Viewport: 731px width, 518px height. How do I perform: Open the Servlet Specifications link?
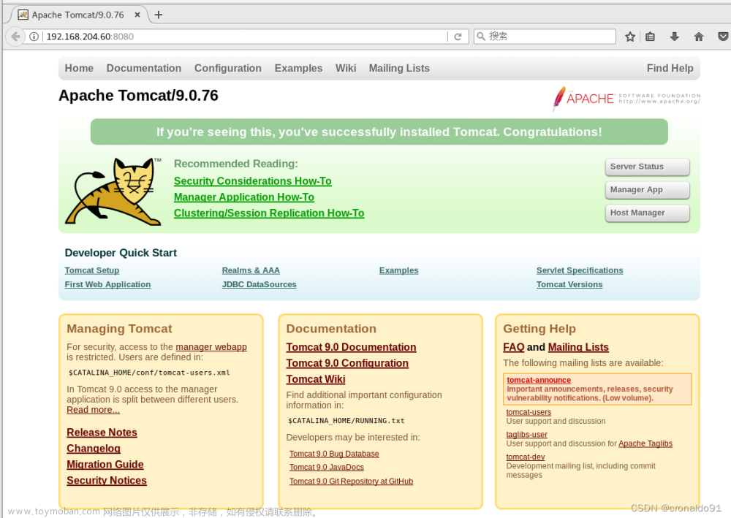580,270
